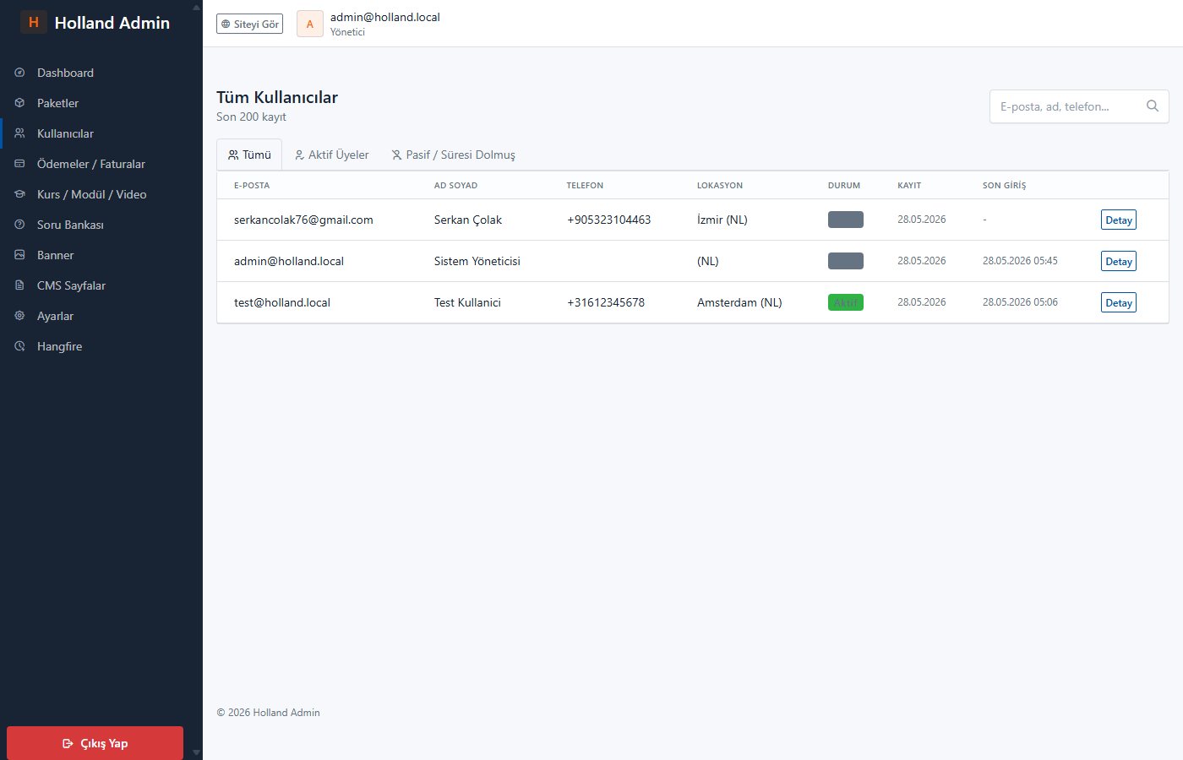Go to Ödemeler / Faturalar page
Viewport: 1183px width, 760px height.
[x=101, y=164]
